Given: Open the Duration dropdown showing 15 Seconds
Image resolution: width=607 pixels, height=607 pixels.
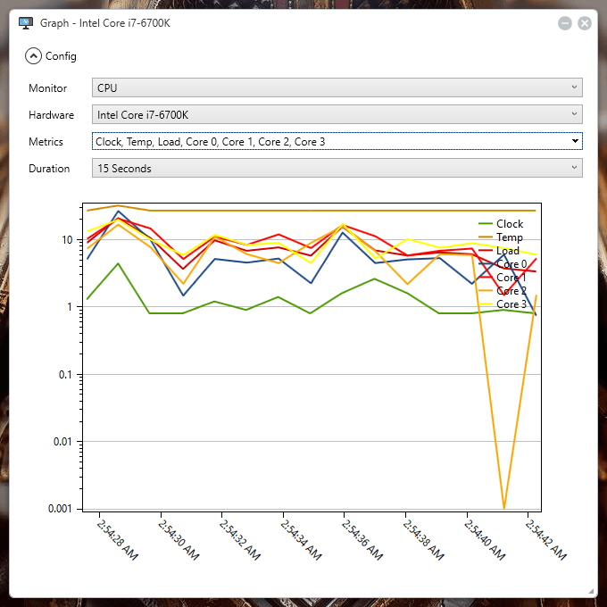Looking at the screenshot, I should 337,168.
